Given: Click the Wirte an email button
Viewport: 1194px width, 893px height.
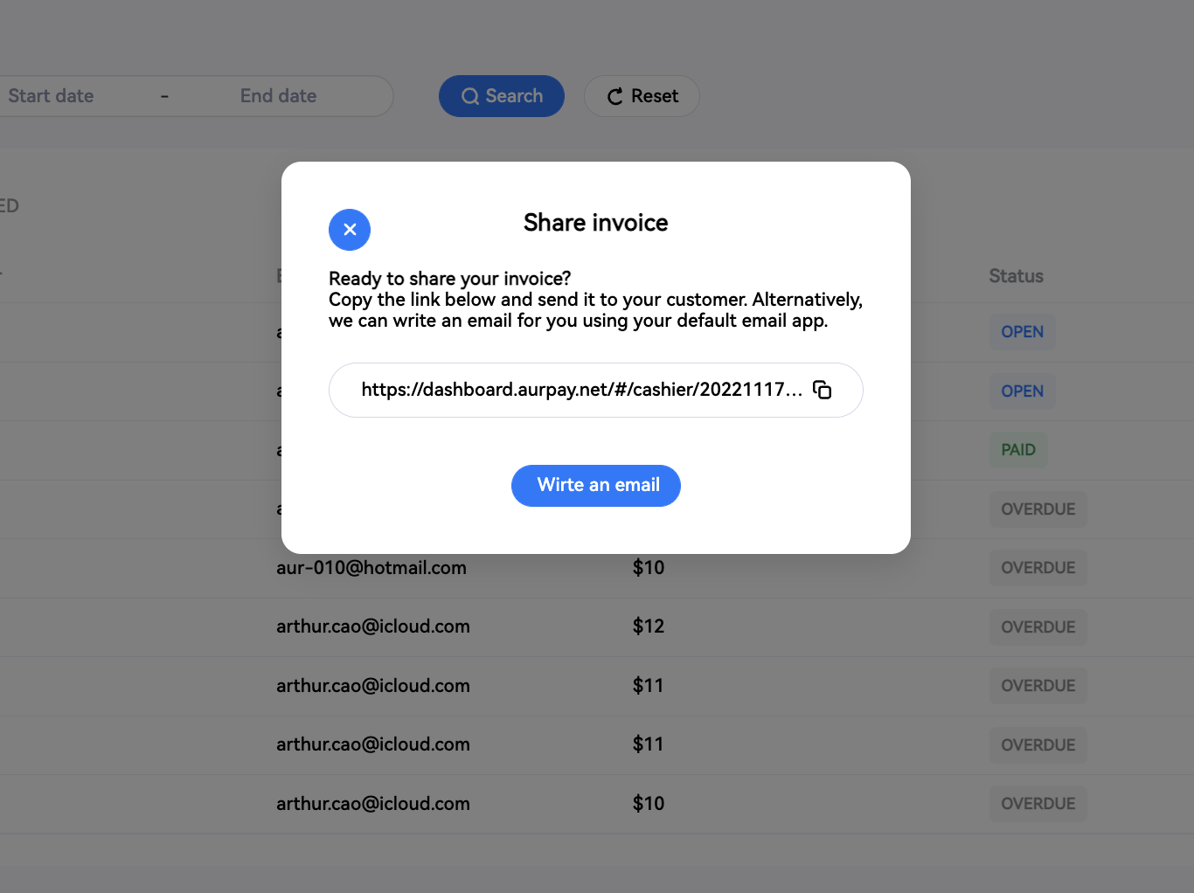Looking at the screenshot, I should 596,486.
